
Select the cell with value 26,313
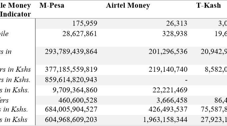tap(177, 23)
